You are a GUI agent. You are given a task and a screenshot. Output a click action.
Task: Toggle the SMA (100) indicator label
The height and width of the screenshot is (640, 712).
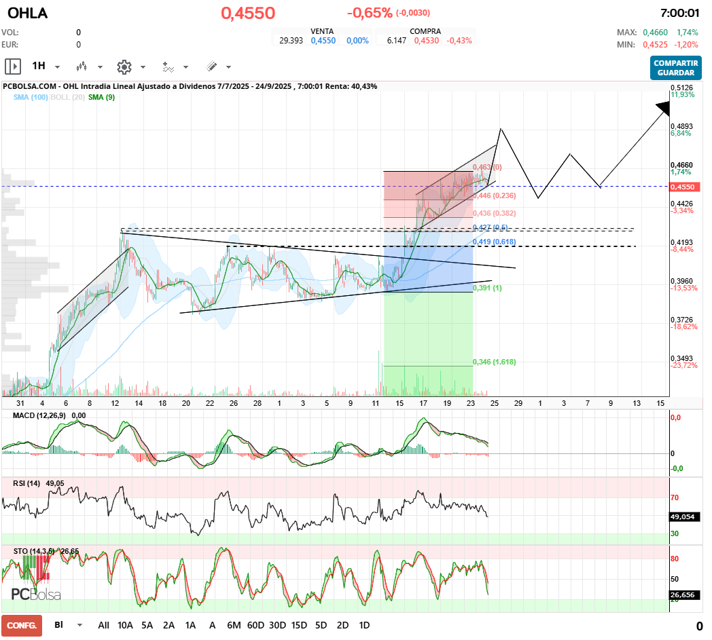pos(31,97)
